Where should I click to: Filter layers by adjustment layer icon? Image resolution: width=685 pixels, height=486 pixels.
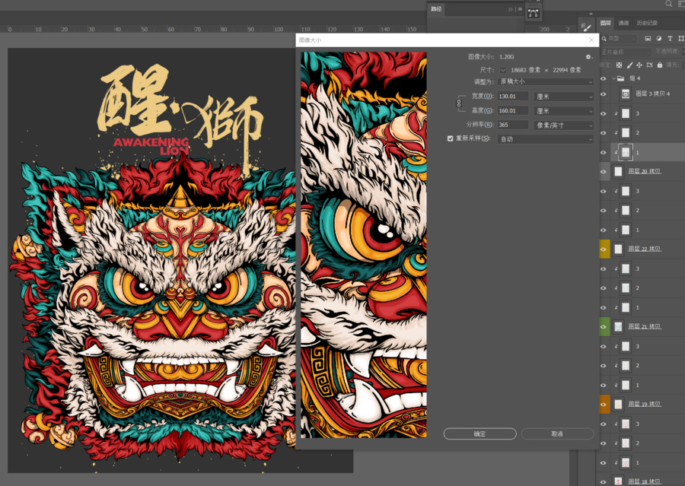pos(659,39)
